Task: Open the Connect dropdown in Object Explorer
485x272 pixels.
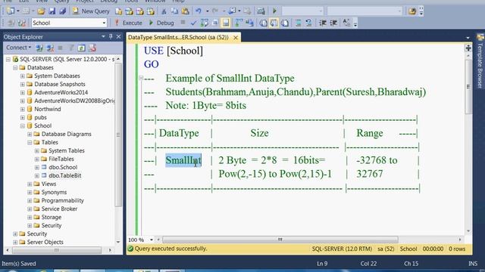Action: (x=18, y=48)
